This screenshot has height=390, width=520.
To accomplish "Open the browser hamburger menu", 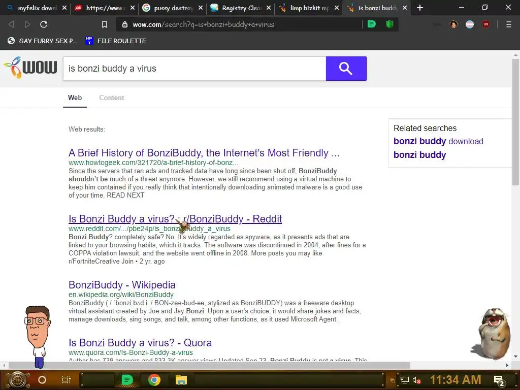I will (x=508, y=24).
